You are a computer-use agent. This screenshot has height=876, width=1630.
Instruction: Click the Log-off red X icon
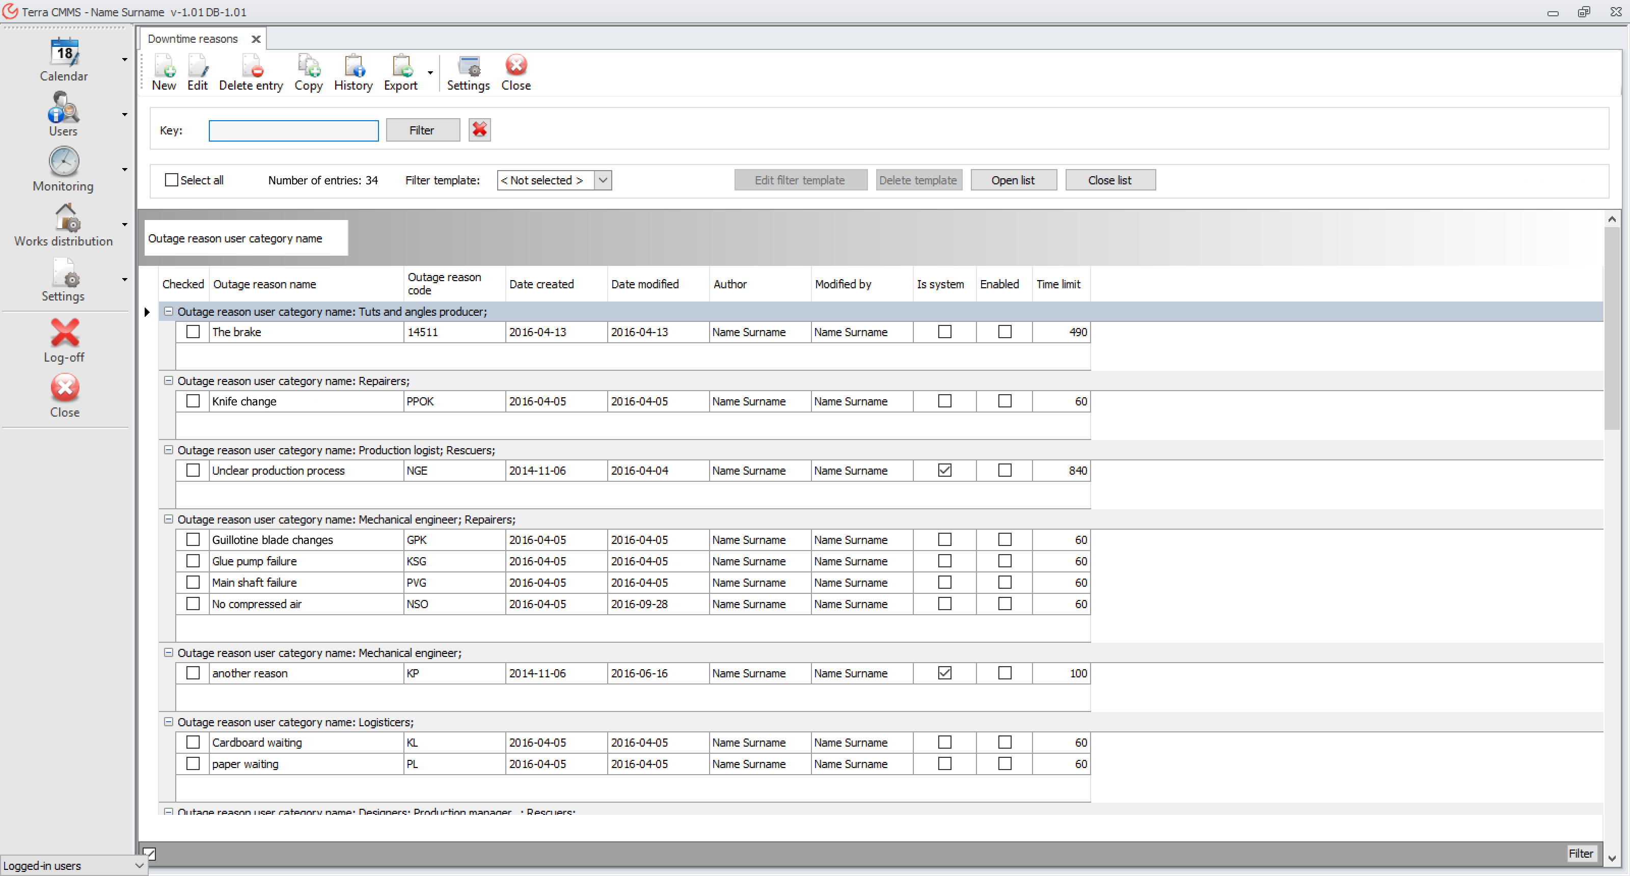pos(65,333)
